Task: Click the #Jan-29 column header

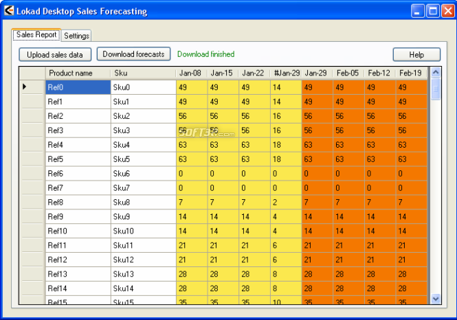Action: tap(286, 73)
